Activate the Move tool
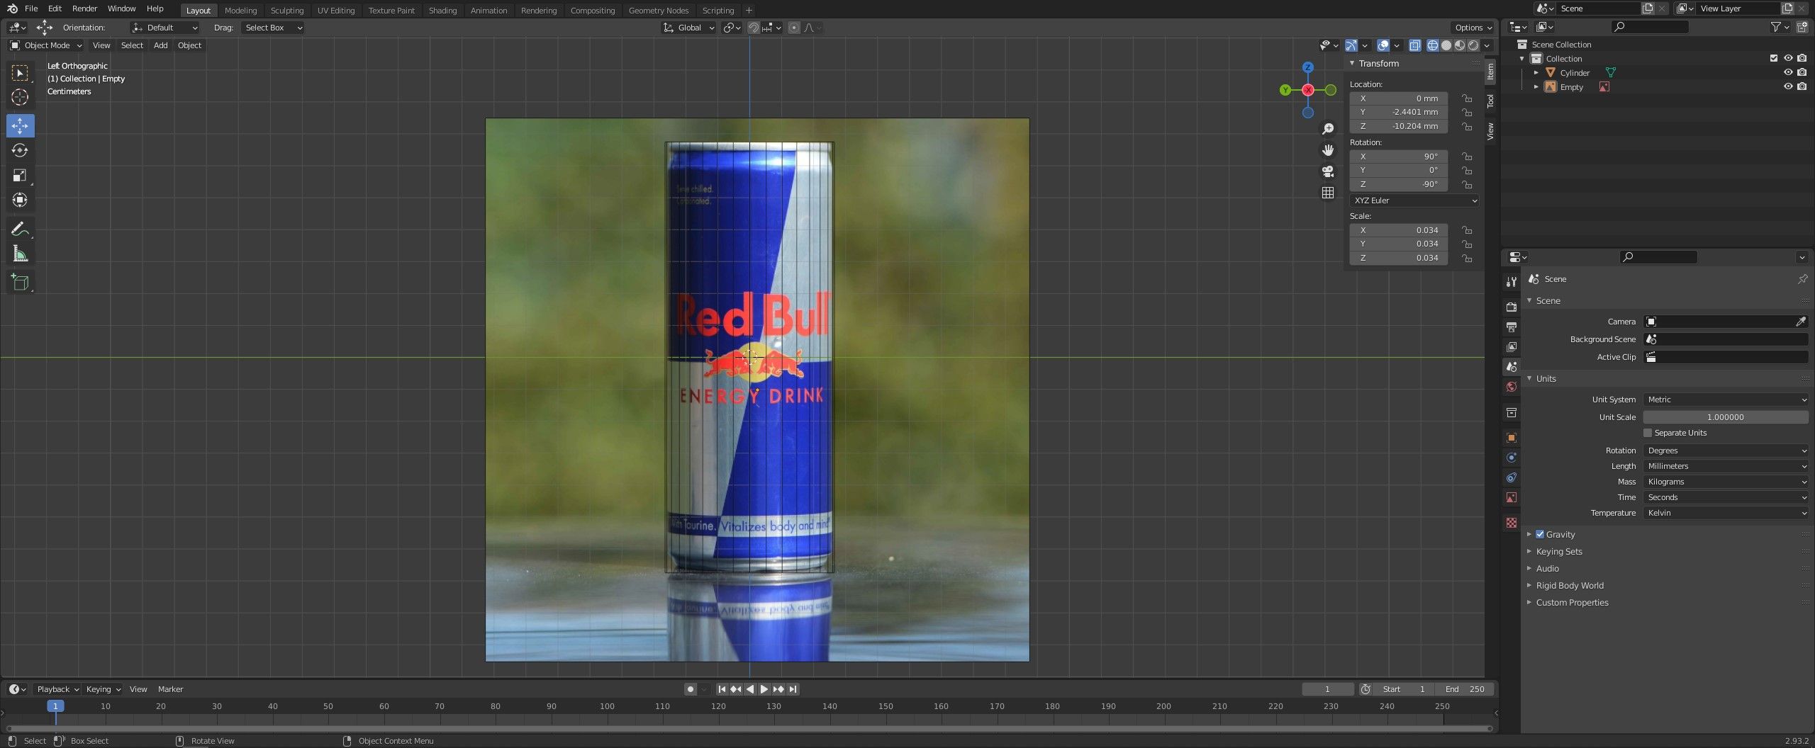1815x748 pixels. click(20, 125)
